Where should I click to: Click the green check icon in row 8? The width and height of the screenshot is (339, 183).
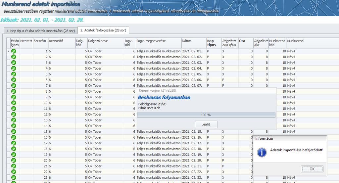[x=14, y=91]
